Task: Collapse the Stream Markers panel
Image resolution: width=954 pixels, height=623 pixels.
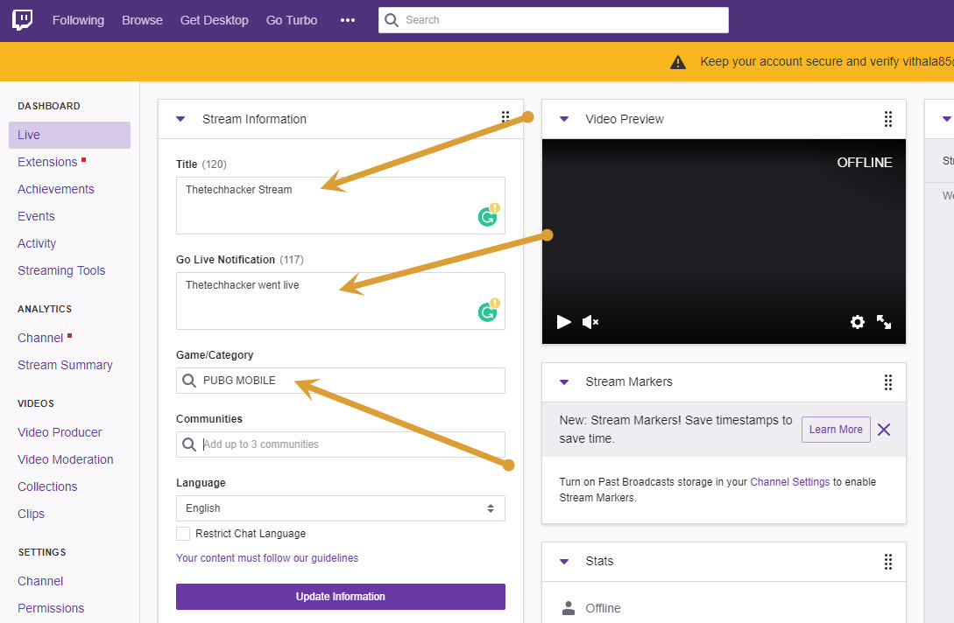Action: [x=564, y=381]
